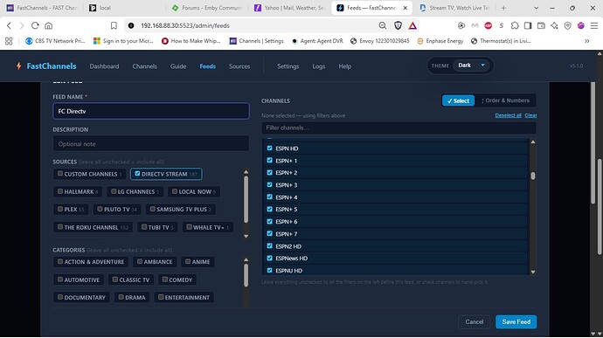Open Channels Settings bookmark
The image size is (603, 338).
click(257, 41)
